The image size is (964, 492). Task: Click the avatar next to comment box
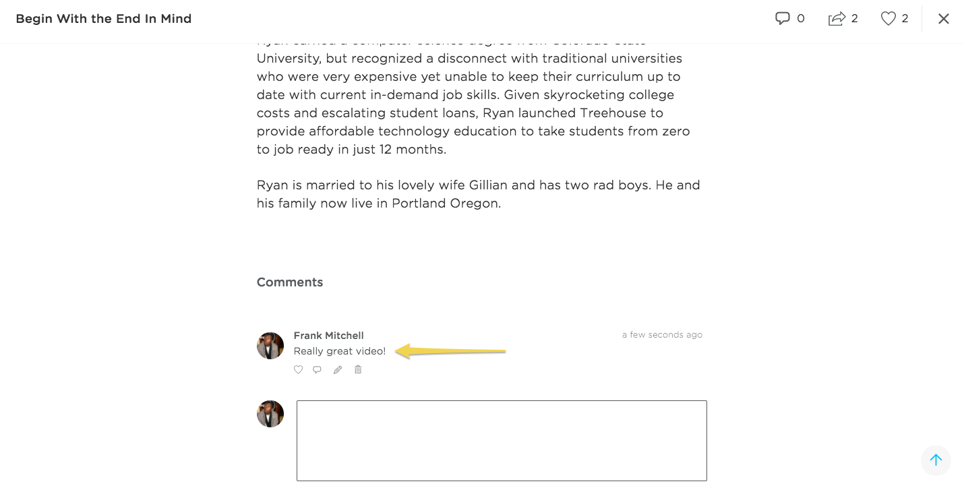click(270, 414)
